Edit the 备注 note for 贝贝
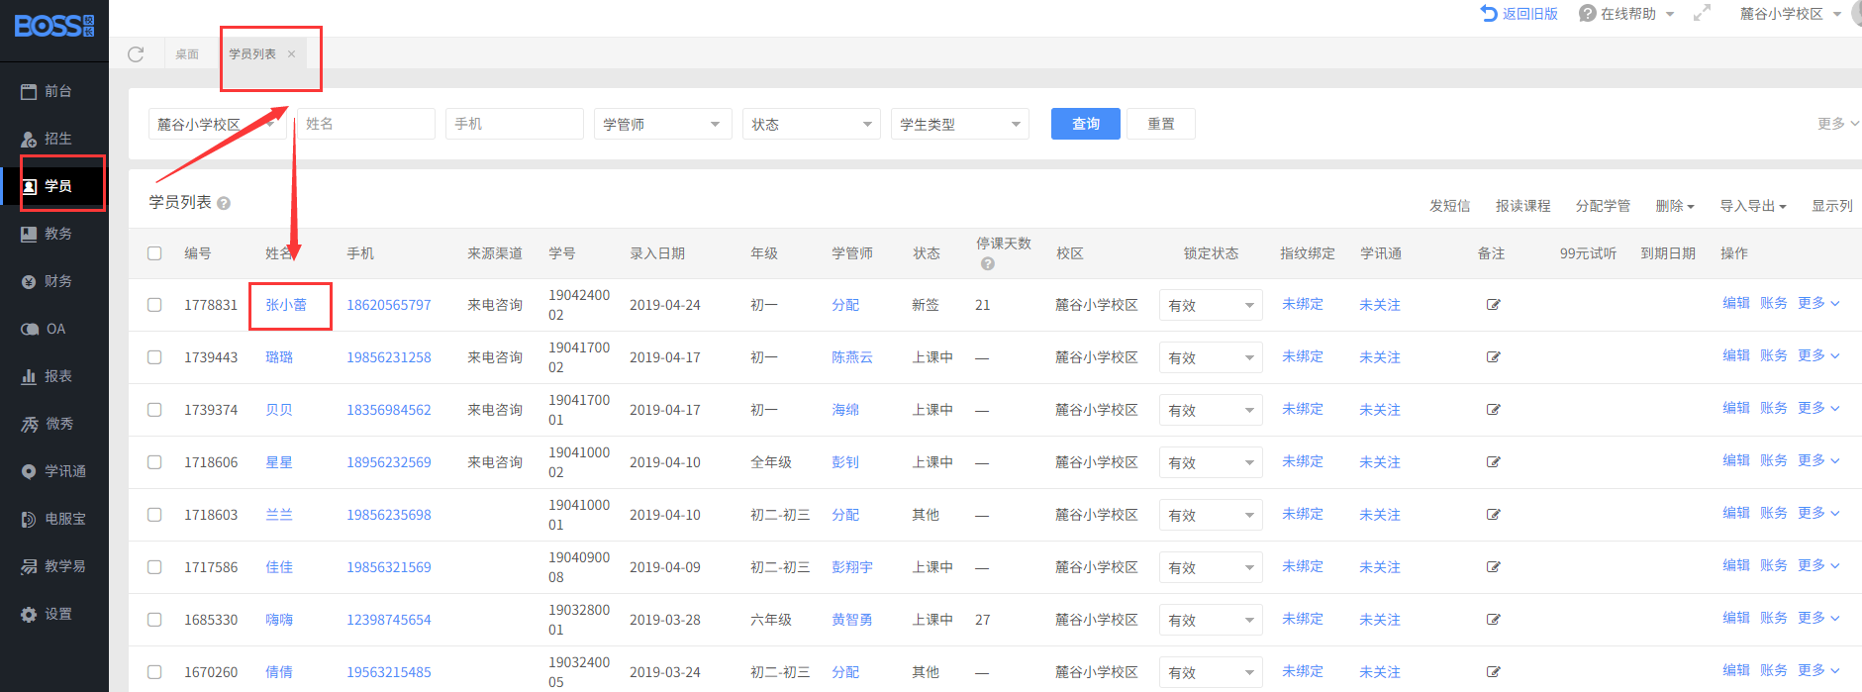 [1494, 410]
